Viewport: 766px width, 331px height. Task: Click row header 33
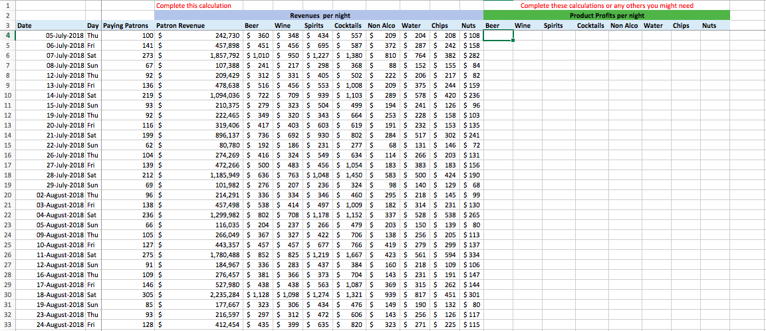coord(8,324)
